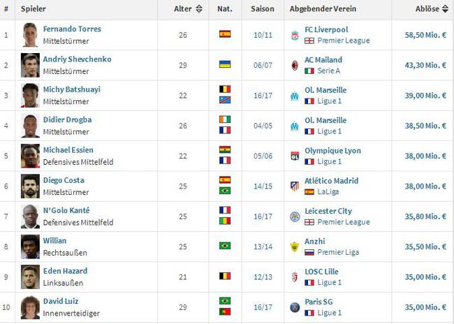Open the N'Golo Kanté player link

66,210
